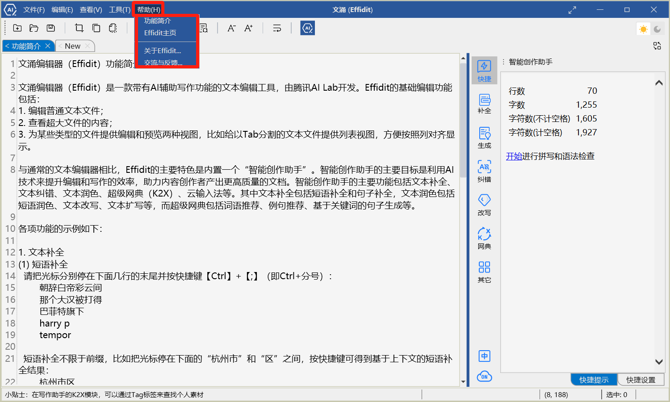Click the Effidit AI logo in title bar
The image size is (670, 402).
(x=10, y=9)
